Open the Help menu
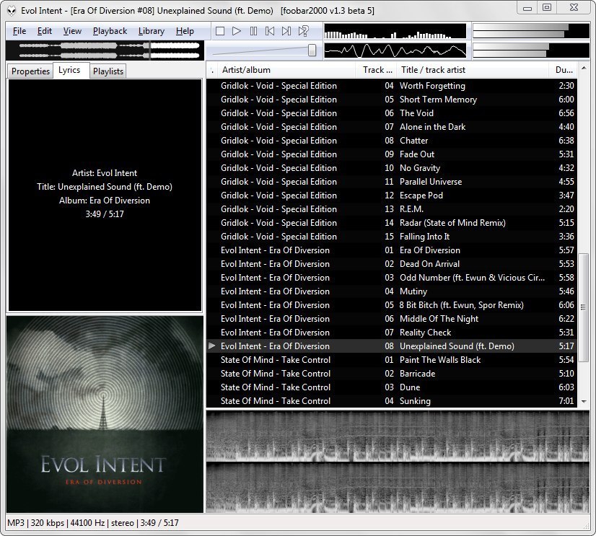The height and width of the screenshot is (536, 596). coord(185,31)
